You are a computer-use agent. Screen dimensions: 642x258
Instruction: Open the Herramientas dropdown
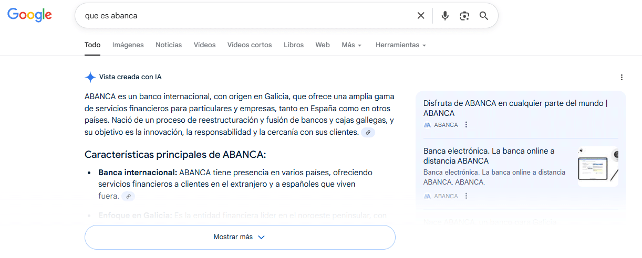click(400, 45)
